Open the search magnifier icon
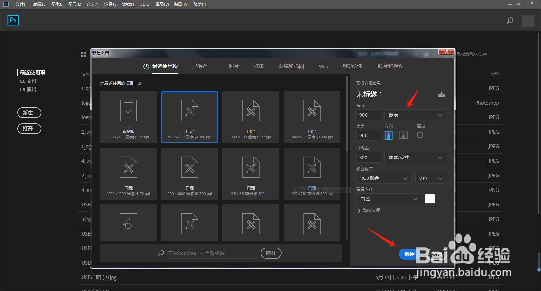This screenshot has height=291, width=541. [x=510, y=21]
